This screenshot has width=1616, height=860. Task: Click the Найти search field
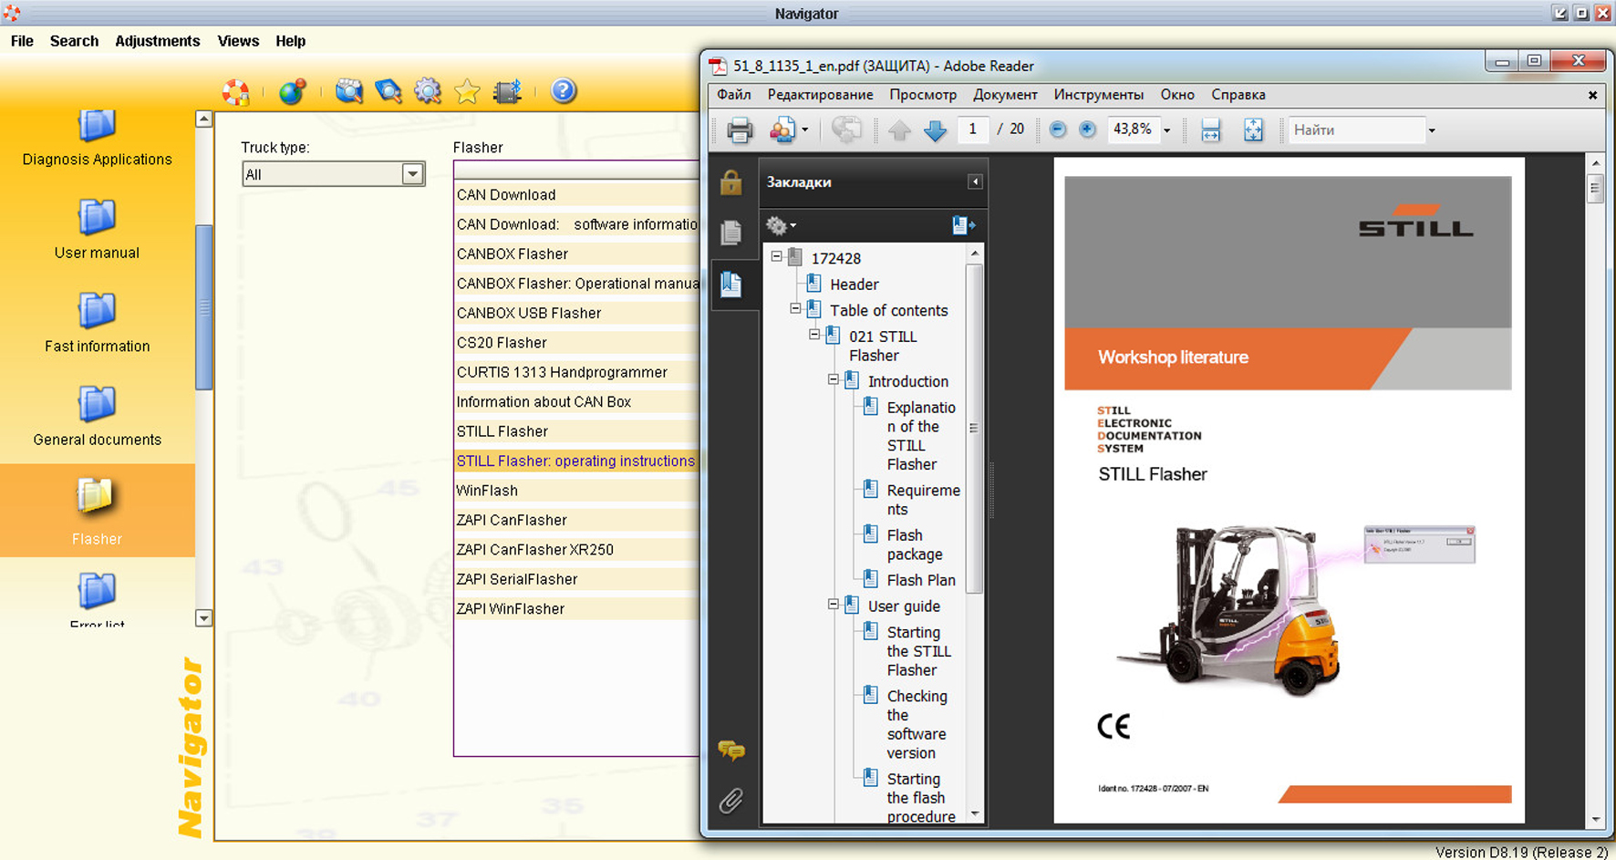1356,130
